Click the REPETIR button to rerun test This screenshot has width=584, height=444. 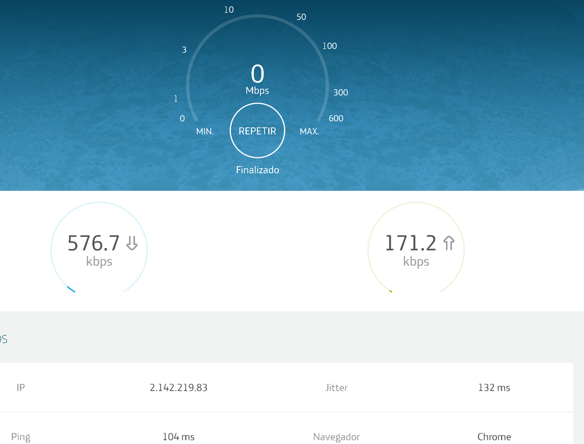pos(257,131)
